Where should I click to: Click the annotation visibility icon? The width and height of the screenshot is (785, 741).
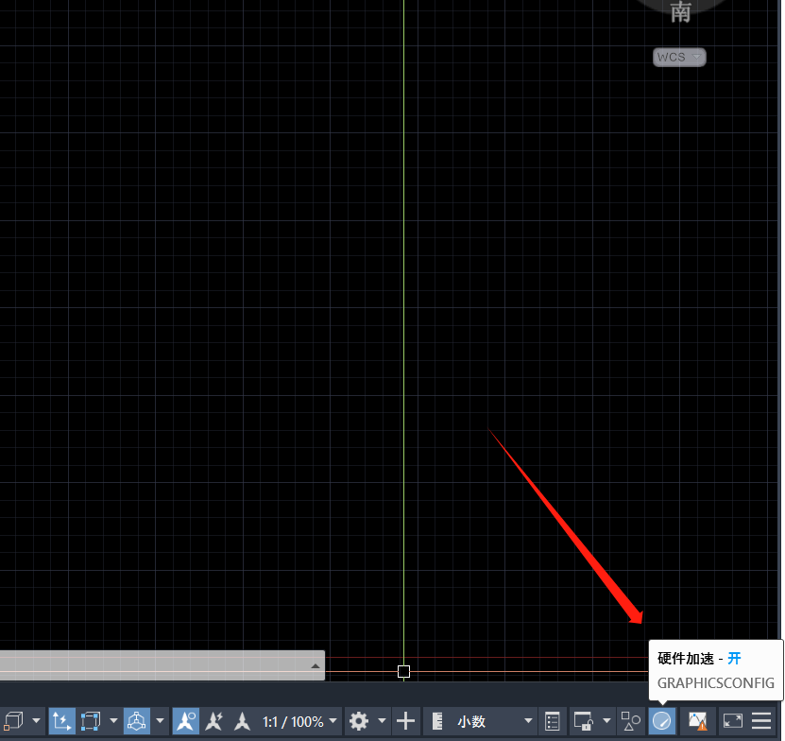[185, 721]
